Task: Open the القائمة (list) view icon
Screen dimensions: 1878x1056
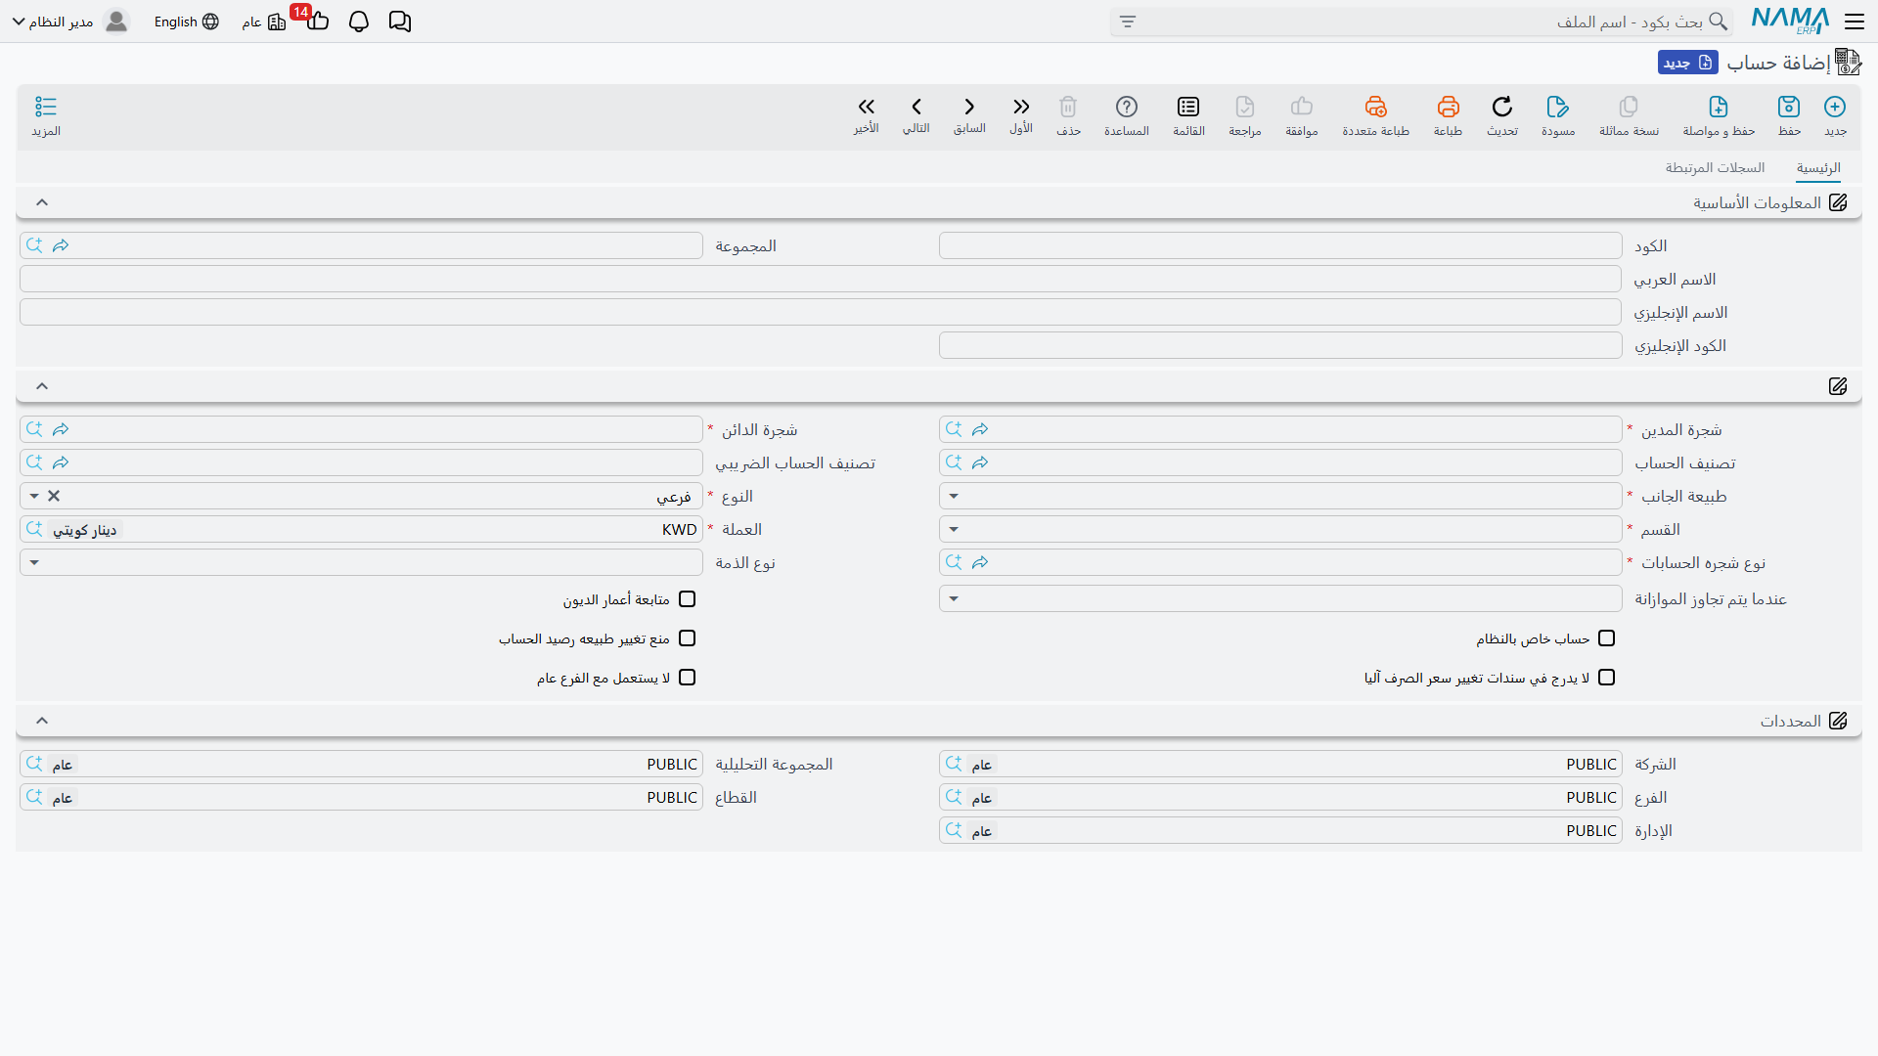Action: click(x=1188, y=107)
